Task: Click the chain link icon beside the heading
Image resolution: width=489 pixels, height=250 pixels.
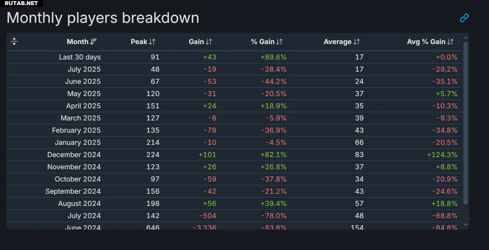Action: point(465,18)
